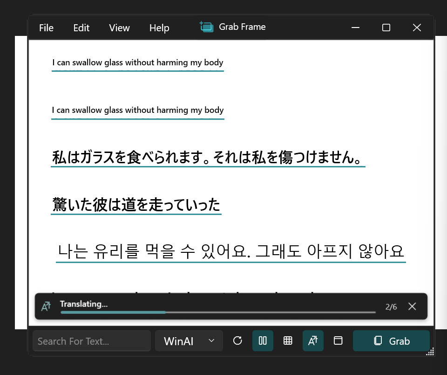The height and width of the screenshot is (375, 447).
Task: Click the Search For Text field
Action: pyautogui.click(x=92, y=341)
